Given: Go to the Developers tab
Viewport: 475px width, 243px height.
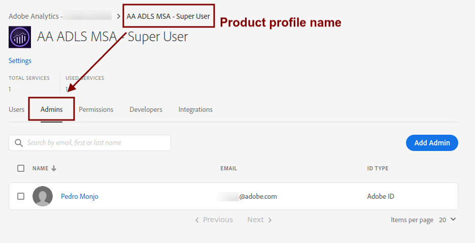Looking at the screenshot, I should tap(146, 109).
